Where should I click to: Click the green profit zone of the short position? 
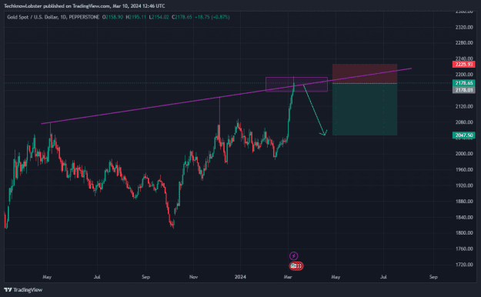pos(365,109)
